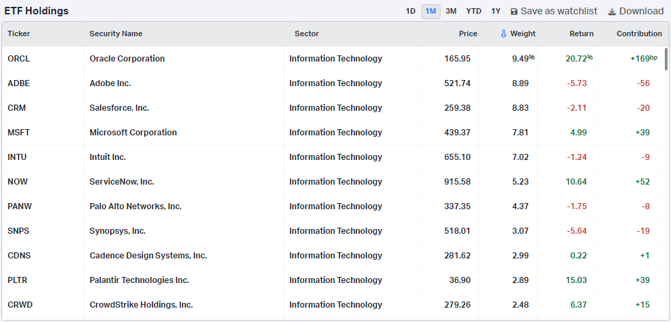Screen dimensions: 671x322
Task: Click the ADBE ticker
Action: pos(19,83)
